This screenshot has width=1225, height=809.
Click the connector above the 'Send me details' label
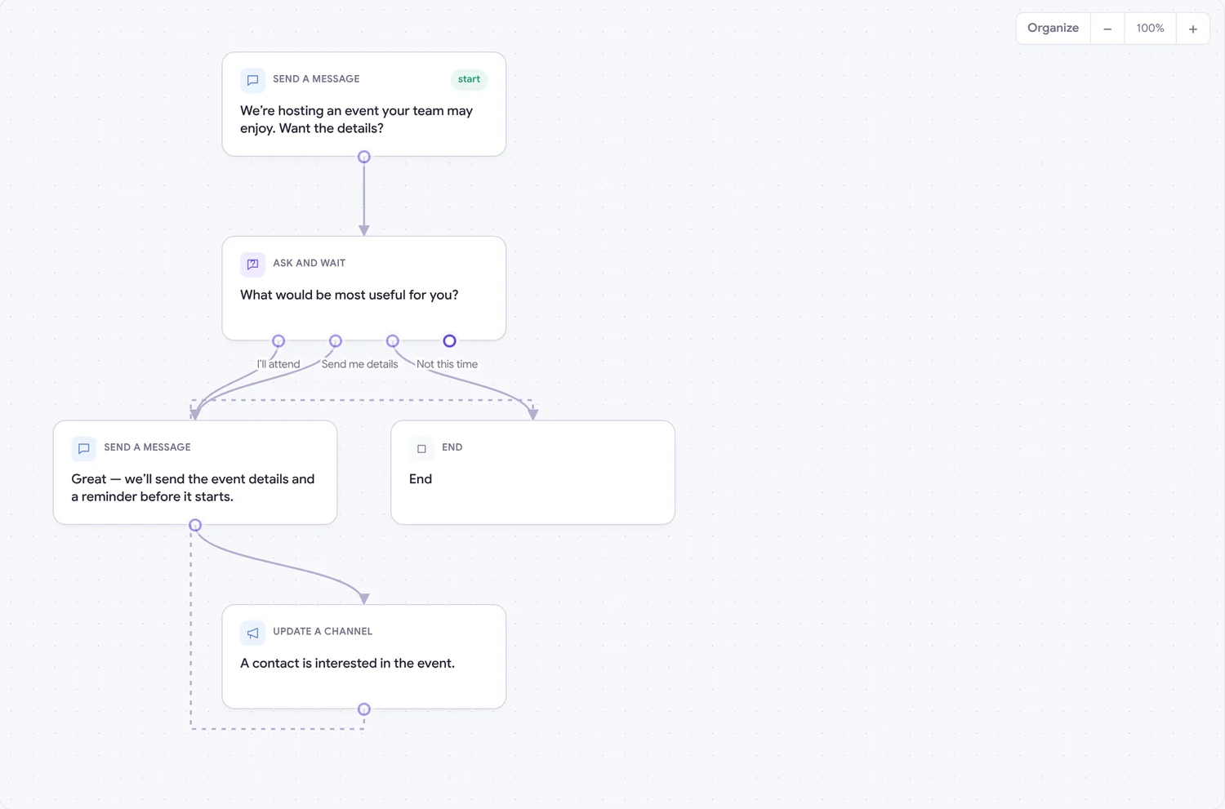coord(336,341)
